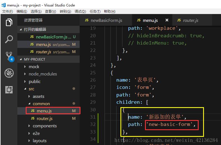
Task: Collapse the src folder
Action: tap(49, 89)
